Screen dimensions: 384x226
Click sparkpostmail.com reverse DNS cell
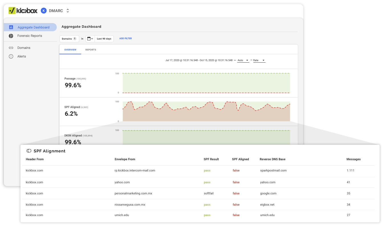click(273, 170)
